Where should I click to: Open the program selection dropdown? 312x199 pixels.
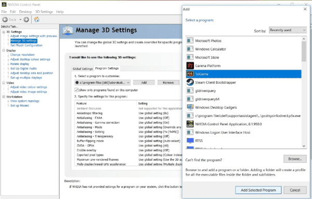click(x=102, y=83)
